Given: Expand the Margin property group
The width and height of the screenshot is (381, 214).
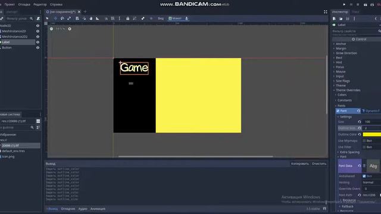Looking at the screenshot, I should (341, 49).
